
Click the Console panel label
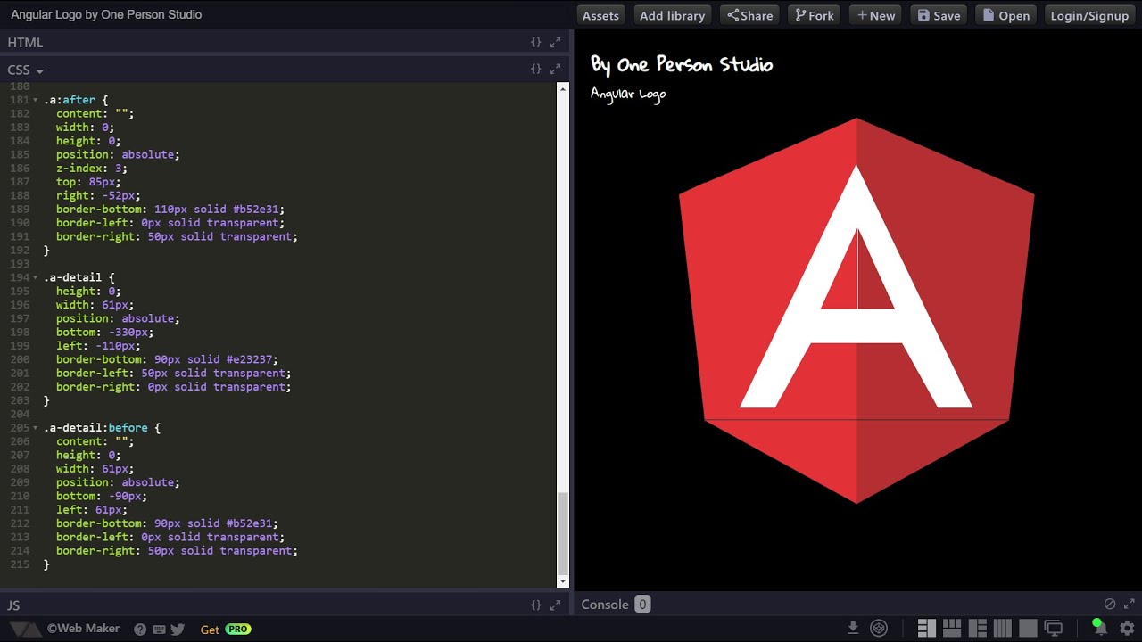[605, 604]
